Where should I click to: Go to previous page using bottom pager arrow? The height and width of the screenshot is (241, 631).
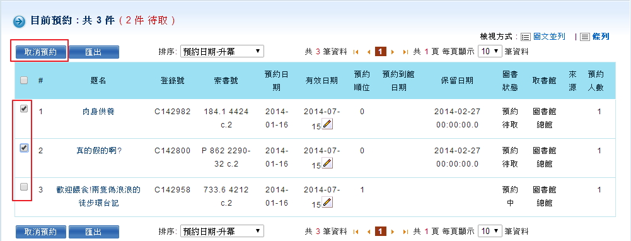[x=369, y=232]
